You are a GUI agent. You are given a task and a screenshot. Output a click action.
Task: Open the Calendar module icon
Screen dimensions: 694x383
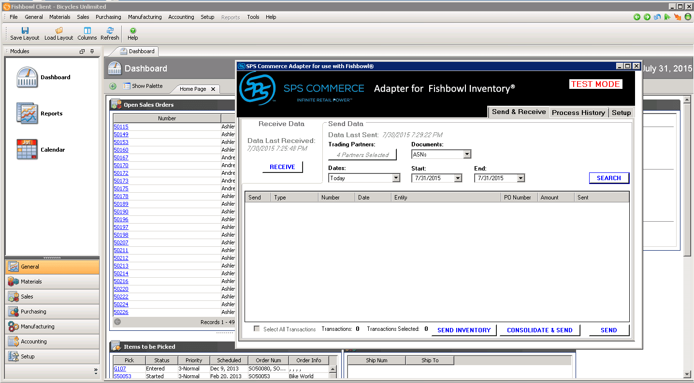coord(27,150)
